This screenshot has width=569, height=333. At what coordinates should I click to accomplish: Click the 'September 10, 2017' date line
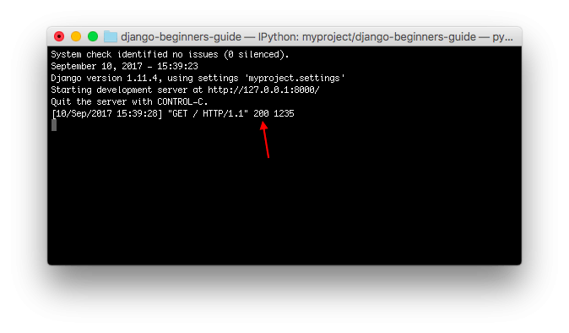coord(124,66)
